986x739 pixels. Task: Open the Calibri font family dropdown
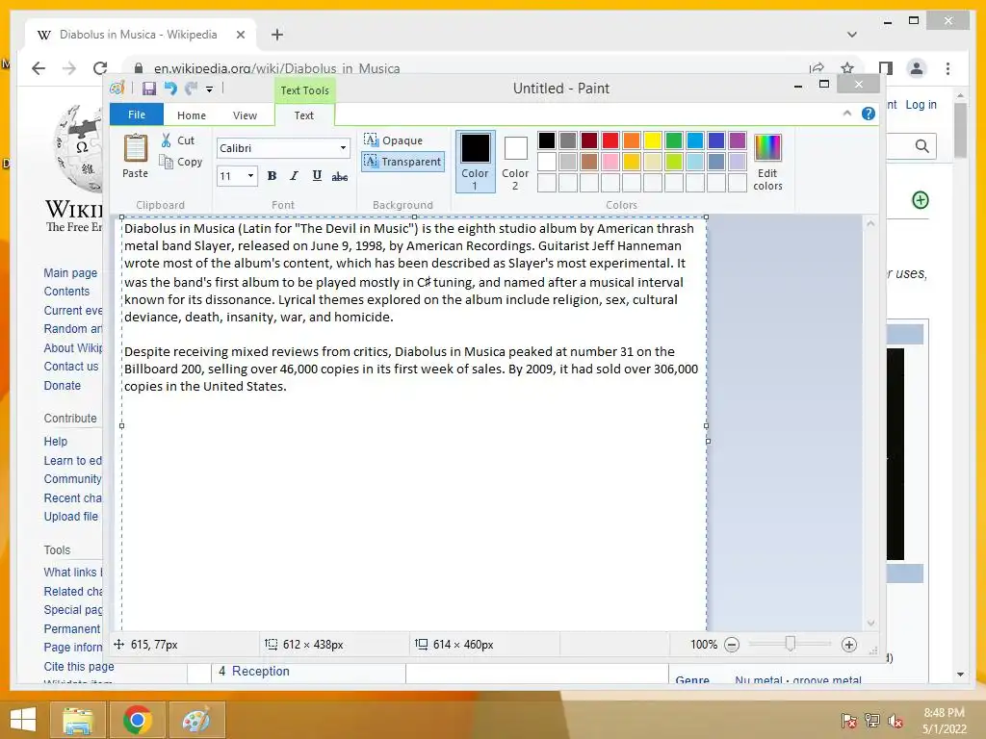click(x=343, y=147)
